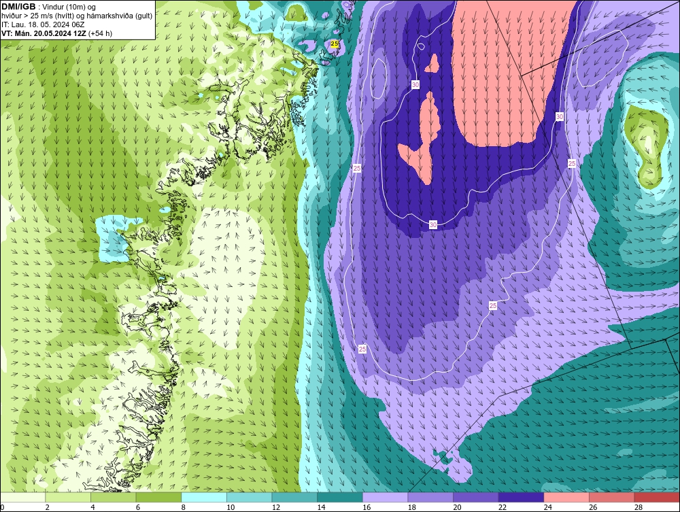Click the legend scale number 16
This screenshot has width=680, height=512.
tap(367, 507)
